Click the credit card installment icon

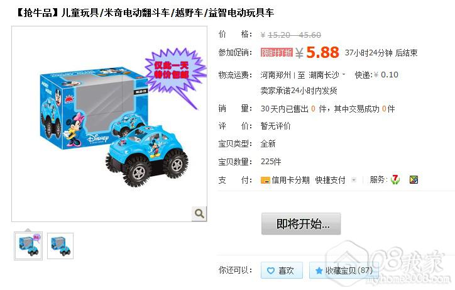(x=265, y=181)
